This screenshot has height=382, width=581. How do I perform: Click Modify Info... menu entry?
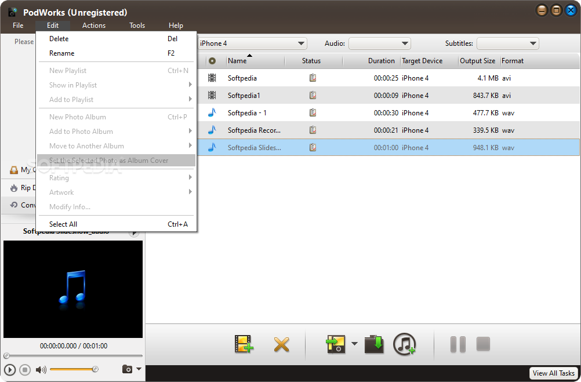click(117, 206)
